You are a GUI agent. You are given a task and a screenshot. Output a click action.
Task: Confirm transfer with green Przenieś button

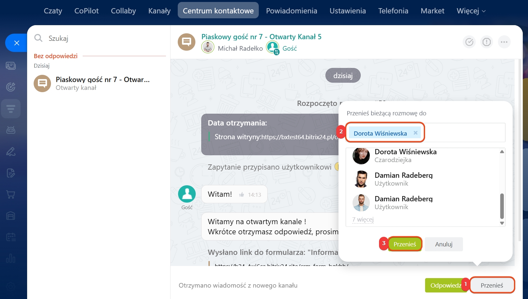click(x=404, y=244)
